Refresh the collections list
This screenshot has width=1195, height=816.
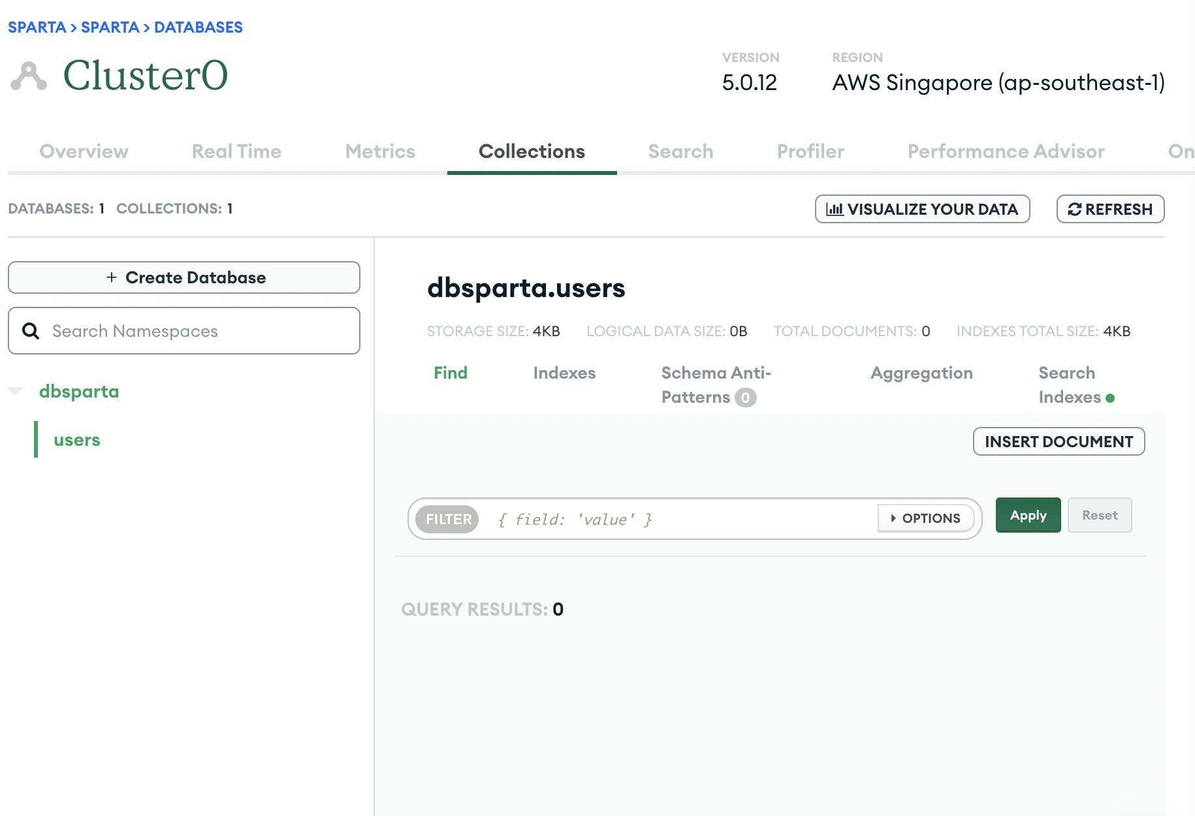point(1110,209)
